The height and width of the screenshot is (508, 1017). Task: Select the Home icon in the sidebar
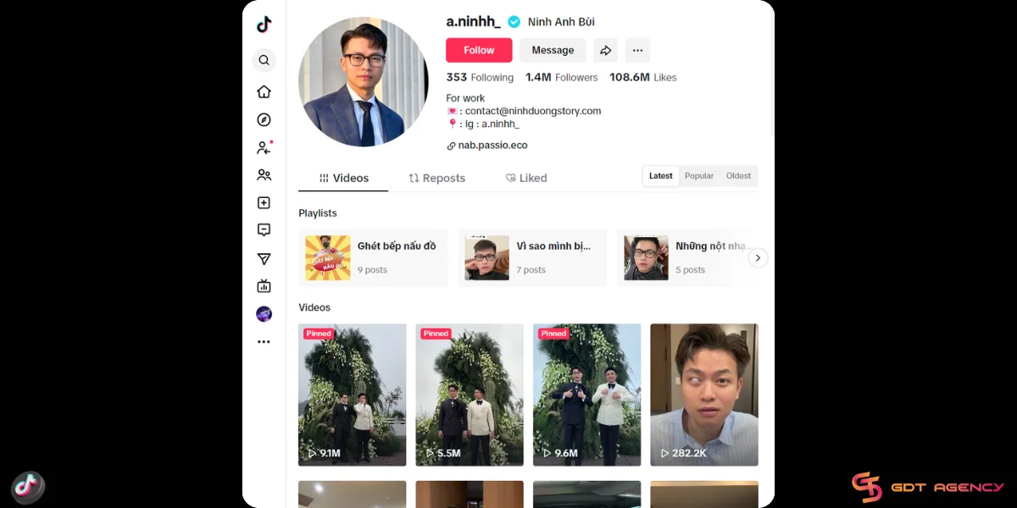click(264, 91)
